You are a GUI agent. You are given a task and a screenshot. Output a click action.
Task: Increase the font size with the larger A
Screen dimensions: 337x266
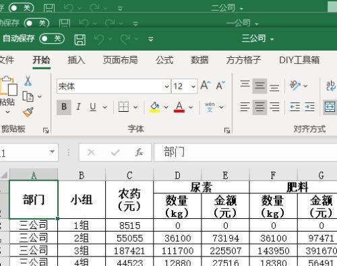(x=206, y=86)
